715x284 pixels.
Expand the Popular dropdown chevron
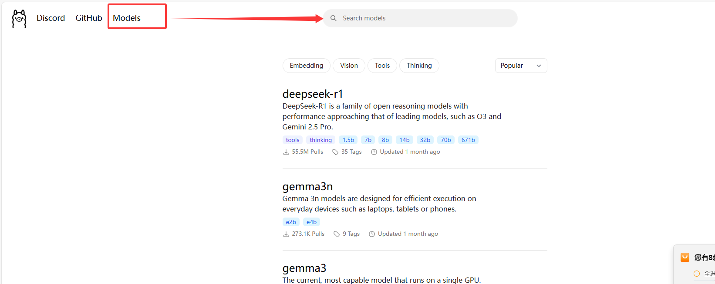pyautogui.click(x=539, y=66)
